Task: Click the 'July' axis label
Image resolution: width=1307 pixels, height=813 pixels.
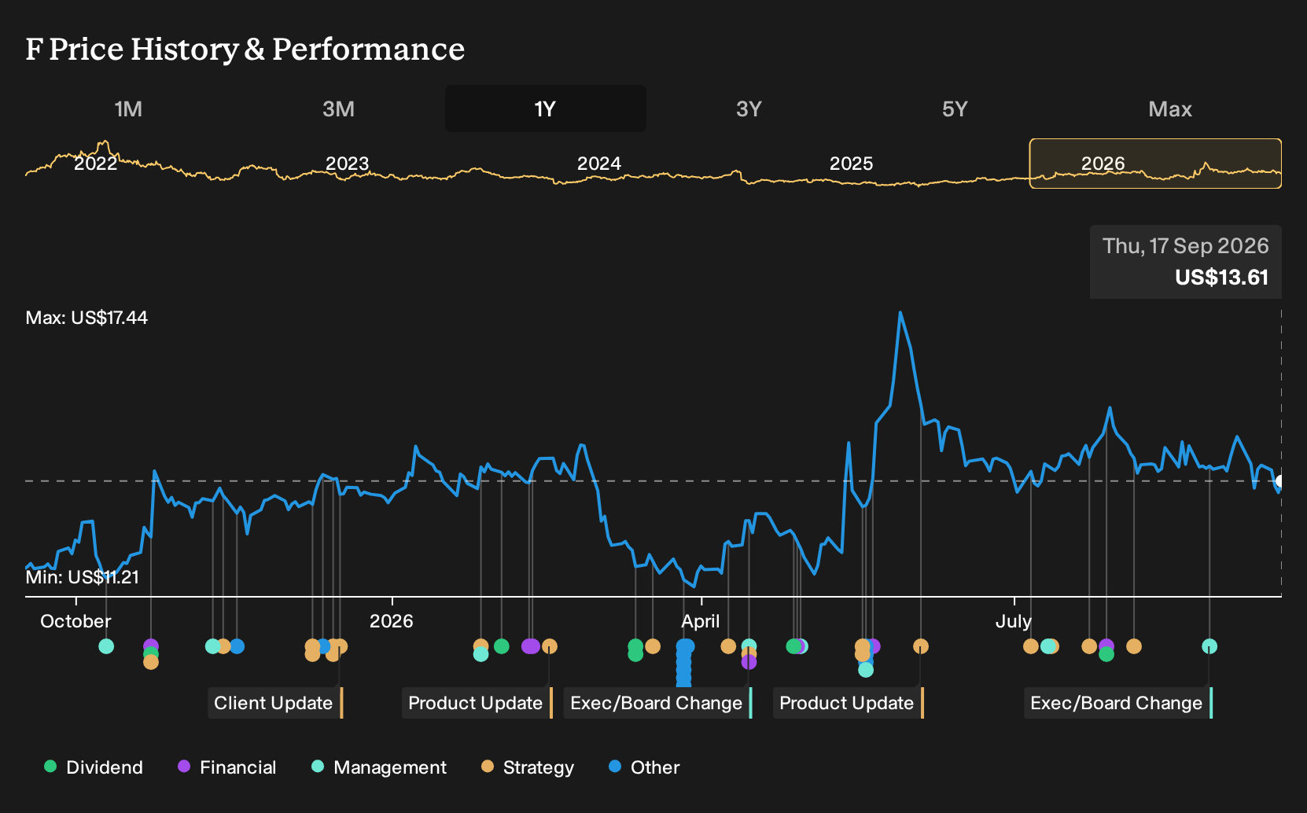Action: click(1013, 621)
